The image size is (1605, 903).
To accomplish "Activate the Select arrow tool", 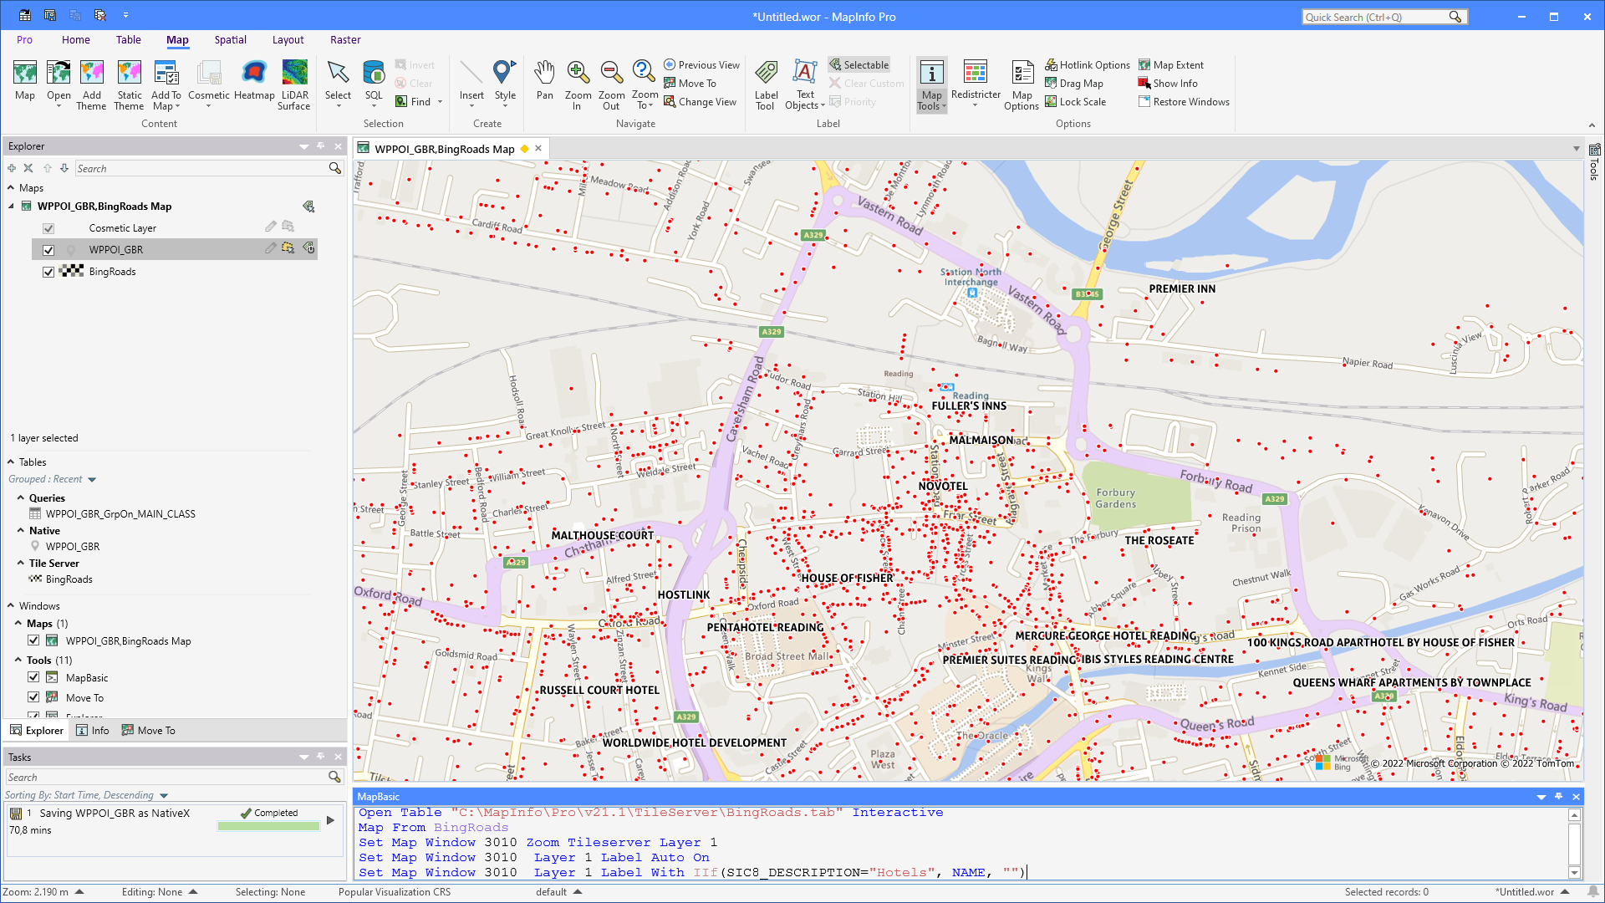I will point(338,81).
